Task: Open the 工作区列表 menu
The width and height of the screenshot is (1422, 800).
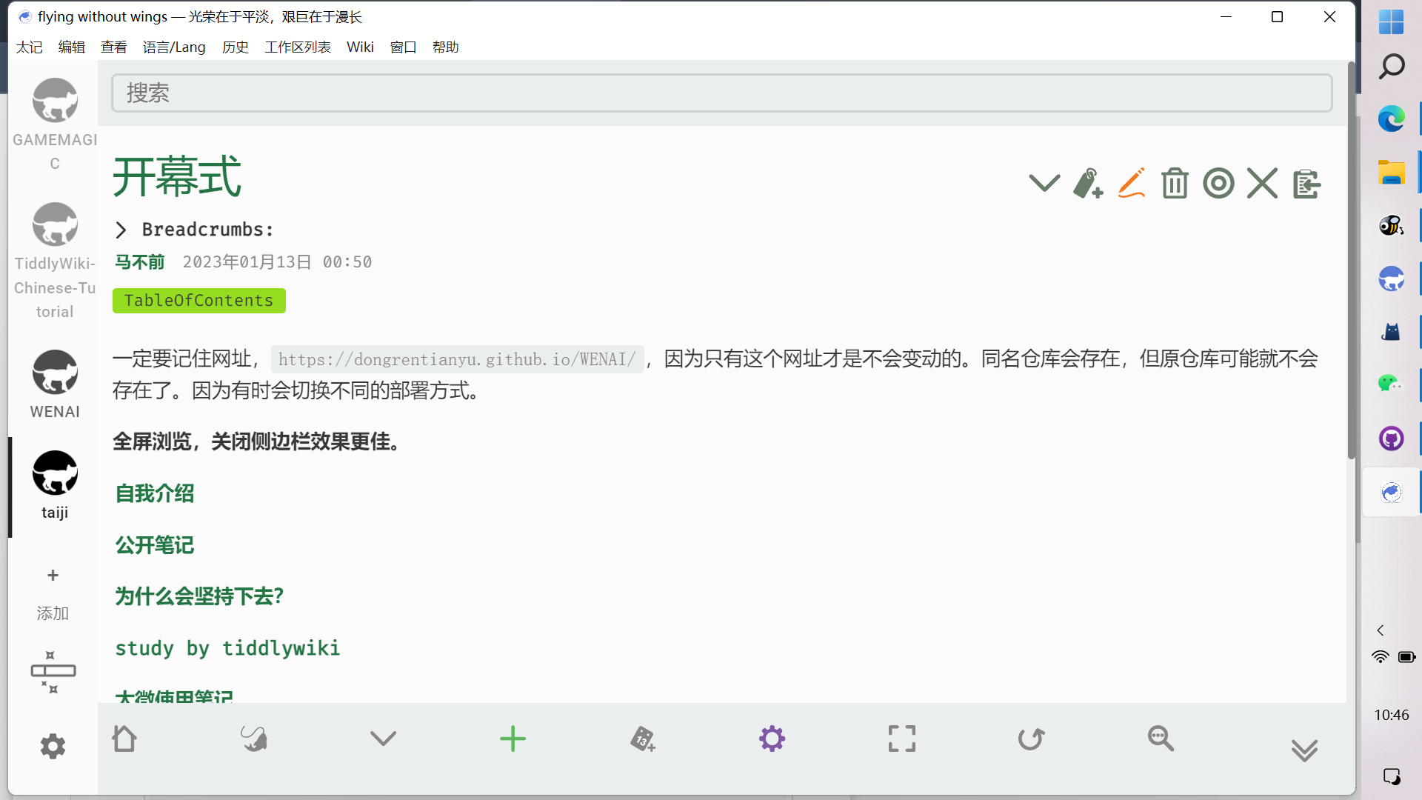Action: [297, 47]
